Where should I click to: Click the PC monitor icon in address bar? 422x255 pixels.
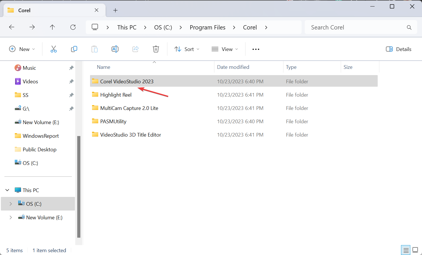pos(95,27)
